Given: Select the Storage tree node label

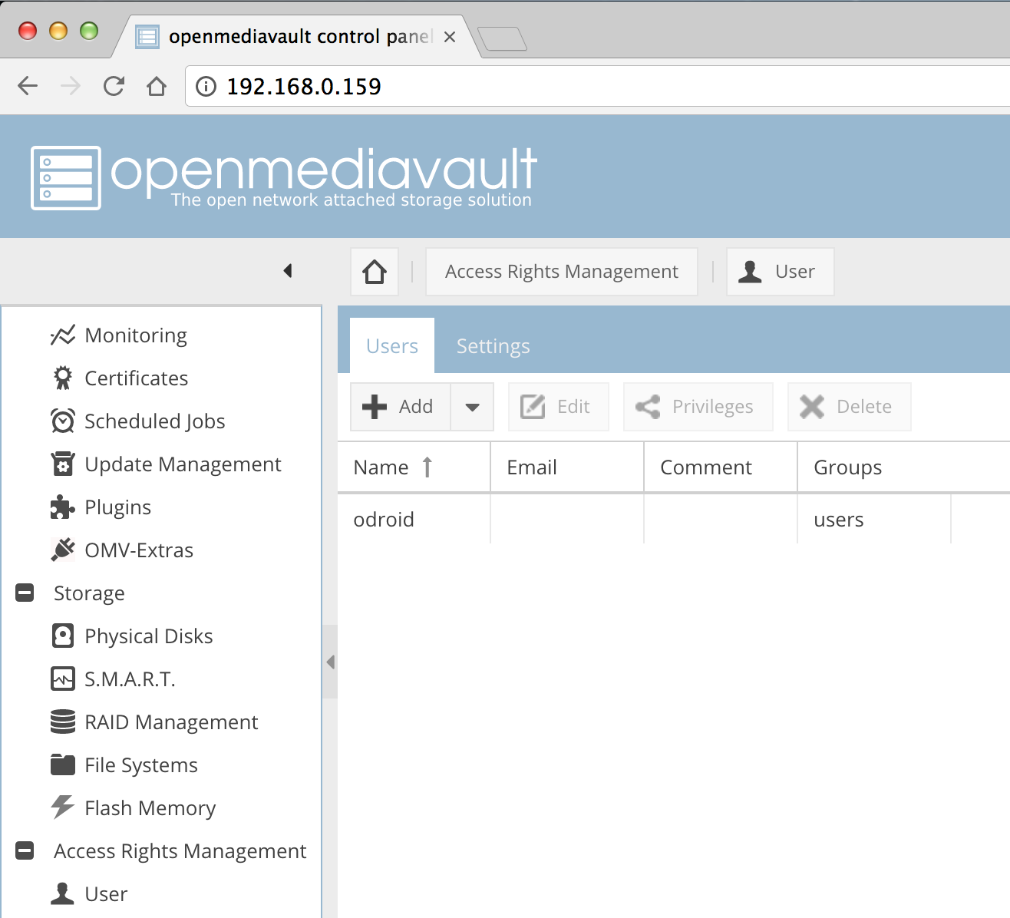Looking at the screenshot, I should click(89, 593).
